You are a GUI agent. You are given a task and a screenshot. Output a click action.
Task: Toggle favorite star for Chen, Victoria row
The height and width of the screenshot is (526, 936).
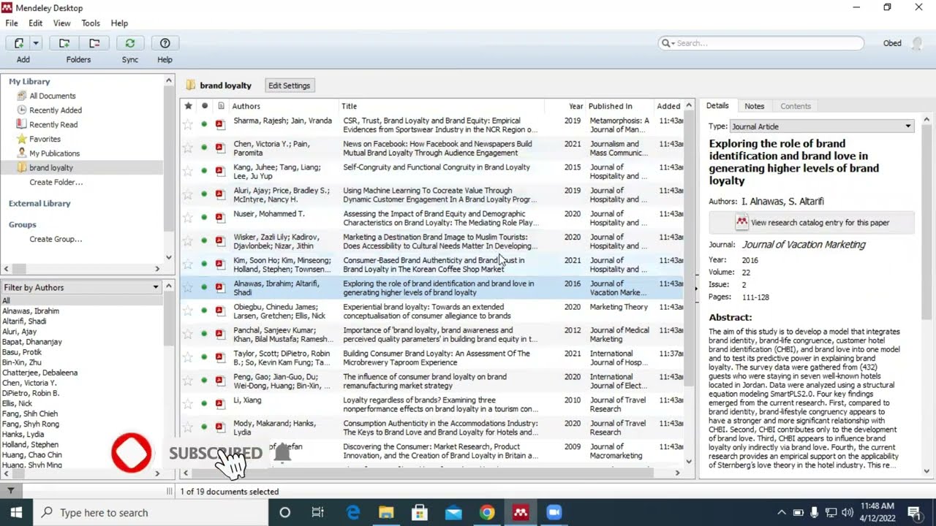(x=188, y=148)
